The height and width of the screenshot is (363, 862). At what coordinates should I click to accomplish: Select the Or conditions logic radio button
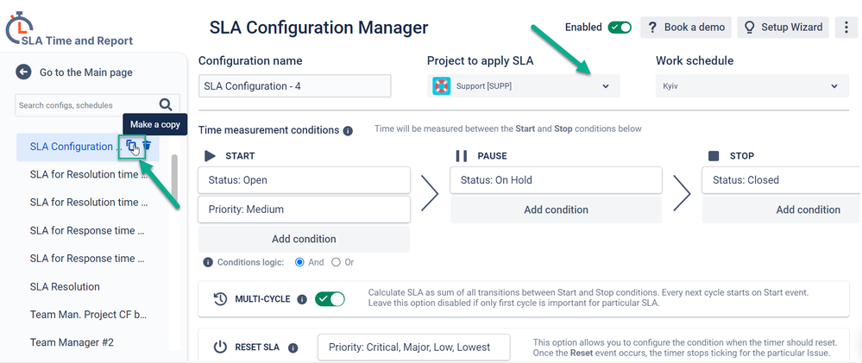tap(336, 262)
